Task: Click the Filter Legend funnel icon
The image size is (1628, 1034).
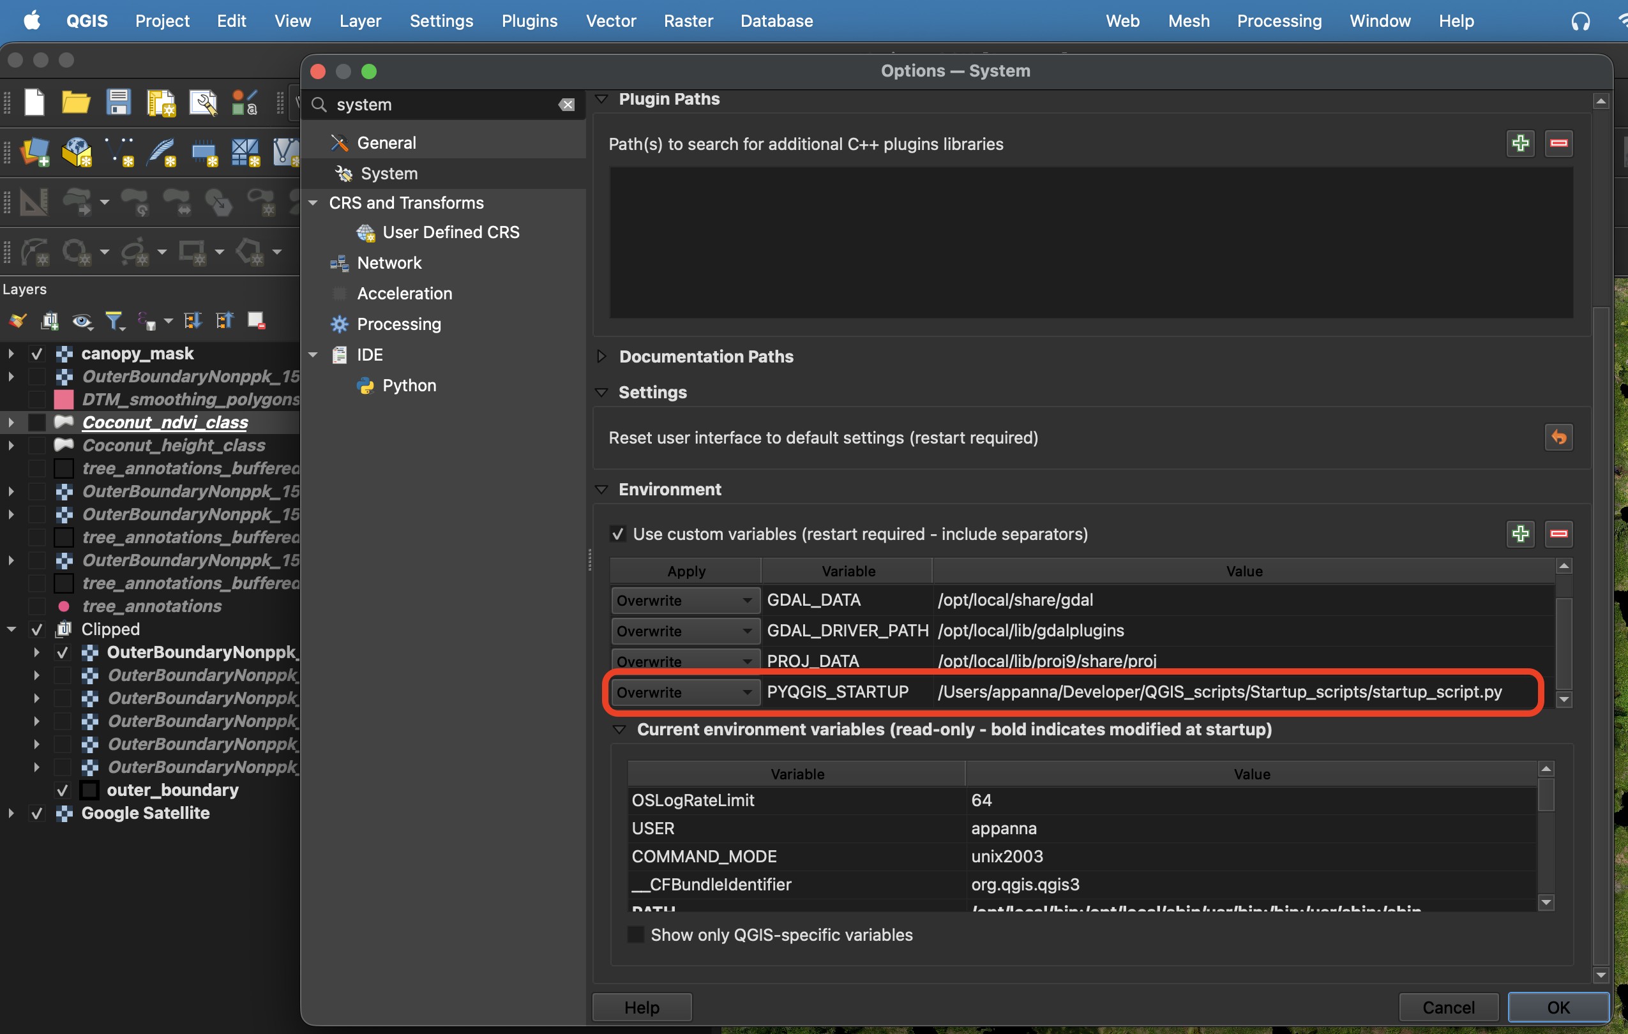Action: pyautogui.click(x=115, y=320)
